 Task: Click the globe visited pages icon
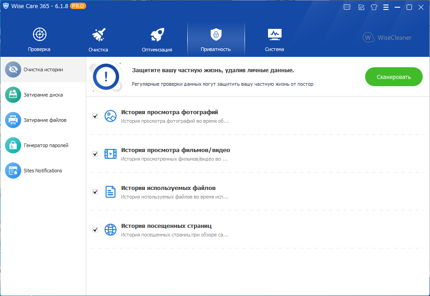(111, 230)
